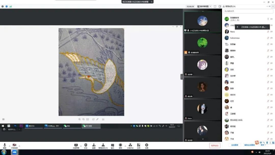275x155 pixels.
Task: Select Nana in the members list
Action: (x=249, y=32)
